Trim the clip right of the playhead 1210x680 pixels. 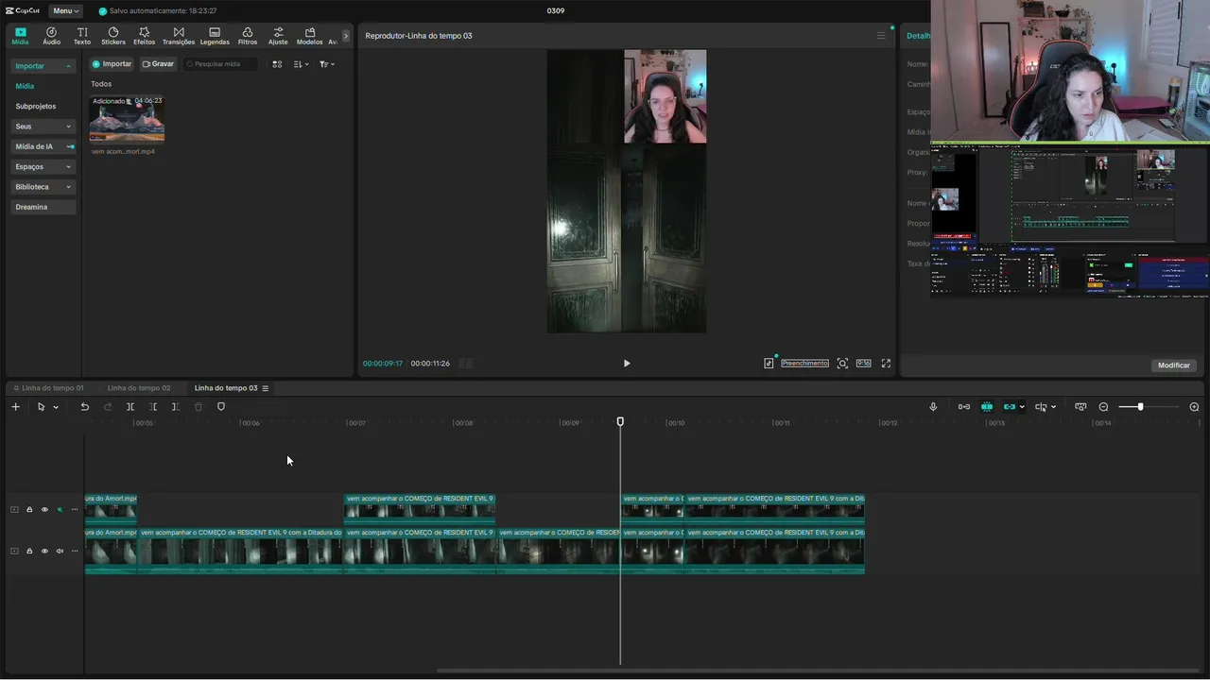[176, 407]
